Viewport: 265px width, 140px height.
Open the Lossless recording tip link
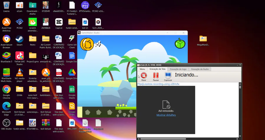point(158,84)
